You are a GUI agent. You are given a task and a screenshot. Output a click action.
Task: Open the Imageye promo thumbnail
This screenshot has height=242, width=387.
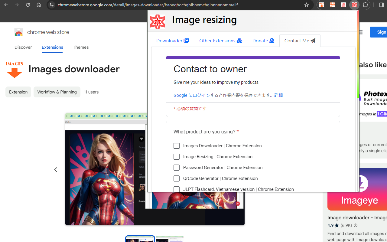[357, 189]
